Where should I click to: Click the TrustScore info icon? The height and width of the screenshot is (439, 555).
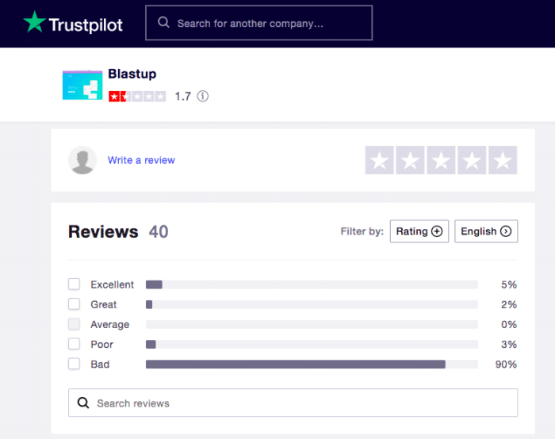pyautogui.click(x=203, y=96)
